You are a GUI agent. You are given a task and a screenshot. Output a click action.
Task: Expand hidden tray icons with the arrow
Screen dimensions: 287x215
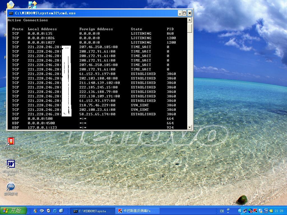click(240, 211)
